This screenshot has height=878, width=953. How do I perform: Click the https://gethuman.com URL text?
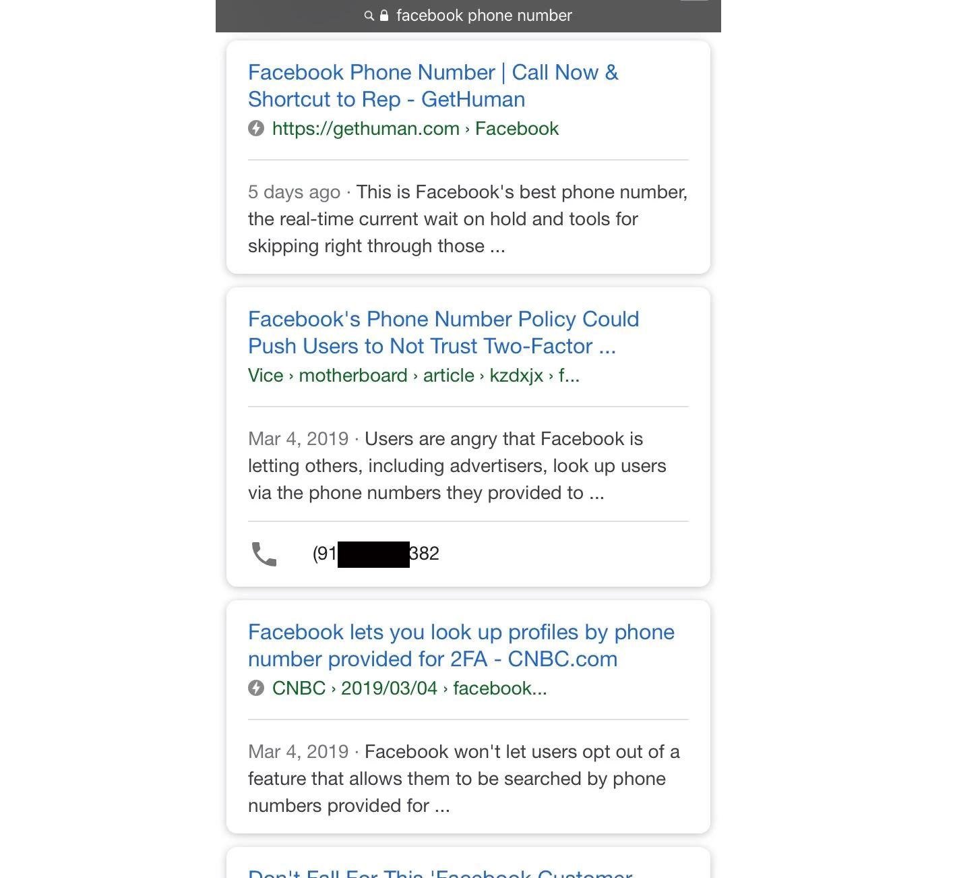[365, 129]
